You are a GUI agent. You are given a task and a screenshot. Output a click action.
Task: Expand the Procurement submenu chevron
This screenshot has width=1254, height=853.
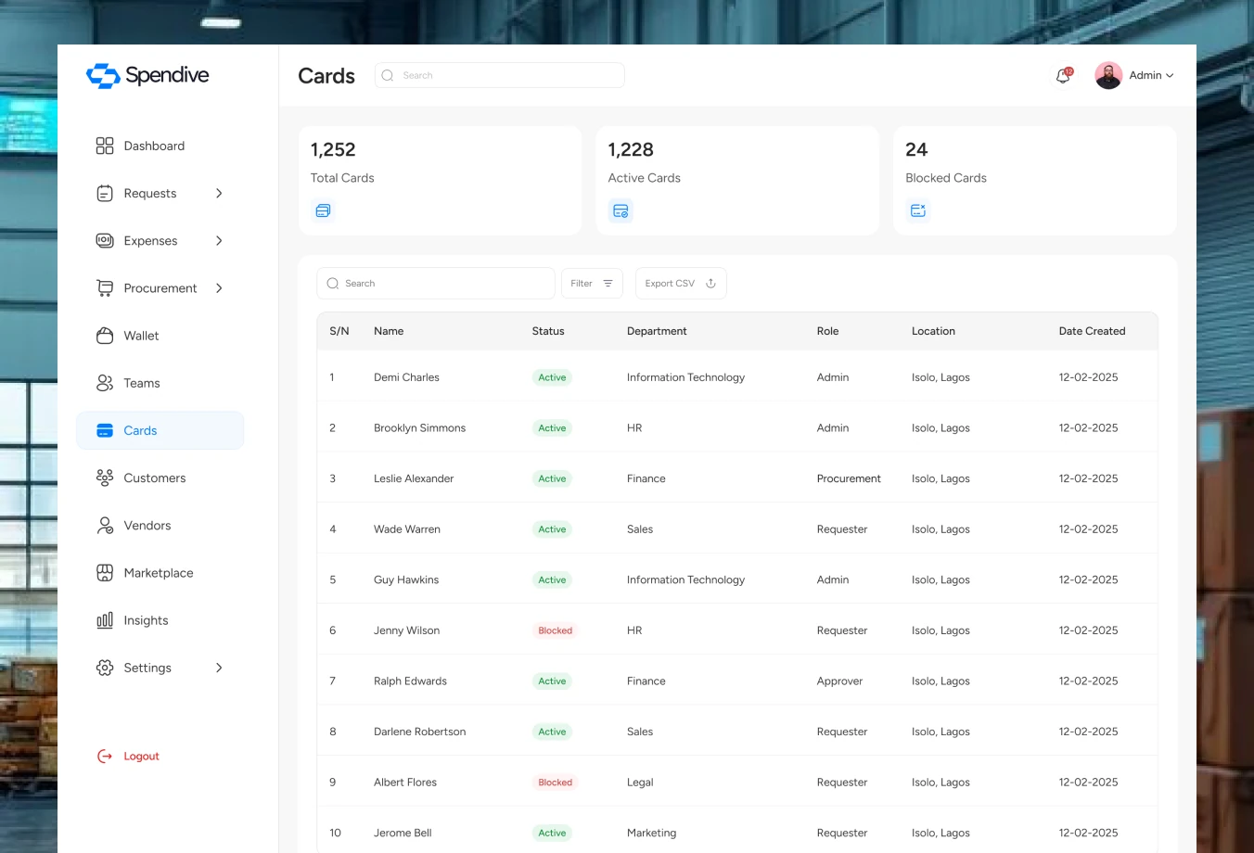pyautogui.click(x=219, y=288)
